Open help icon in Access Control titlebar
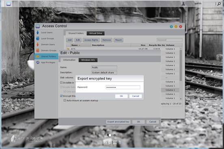The image size is (224, 149). 171,27
